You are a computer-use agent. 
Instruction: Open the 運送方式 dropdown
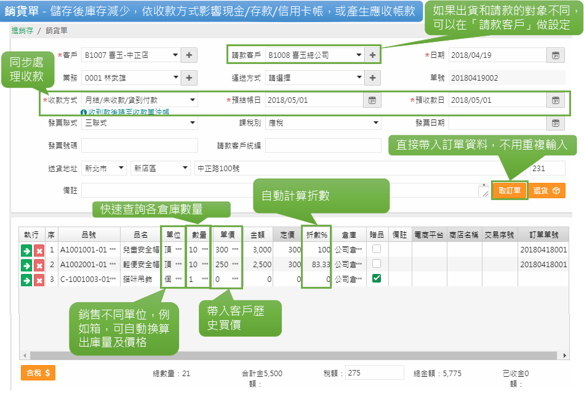point(314,78)
